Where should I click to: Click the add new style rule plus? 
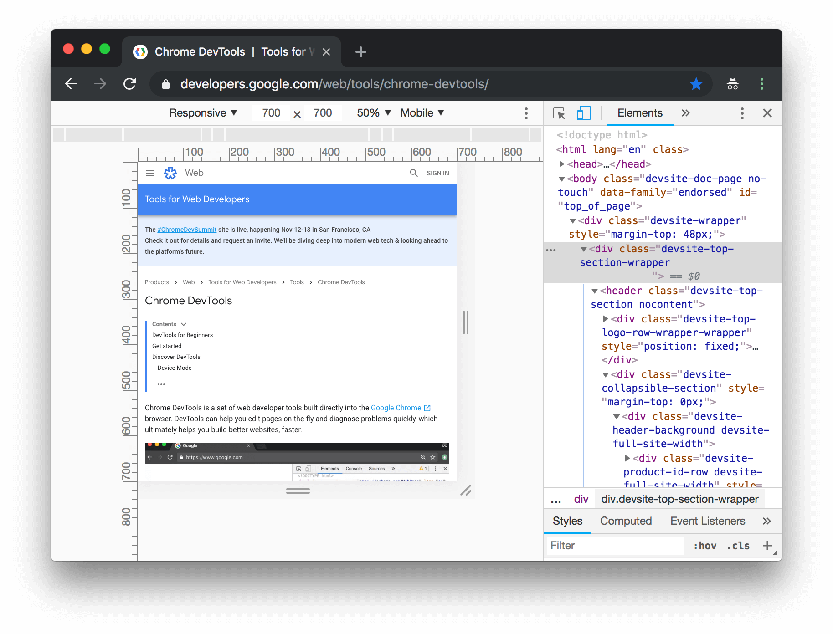[x=767, y=546]
